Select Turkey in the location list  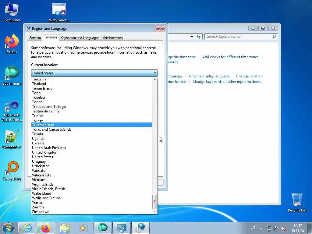tap(92, 120)
